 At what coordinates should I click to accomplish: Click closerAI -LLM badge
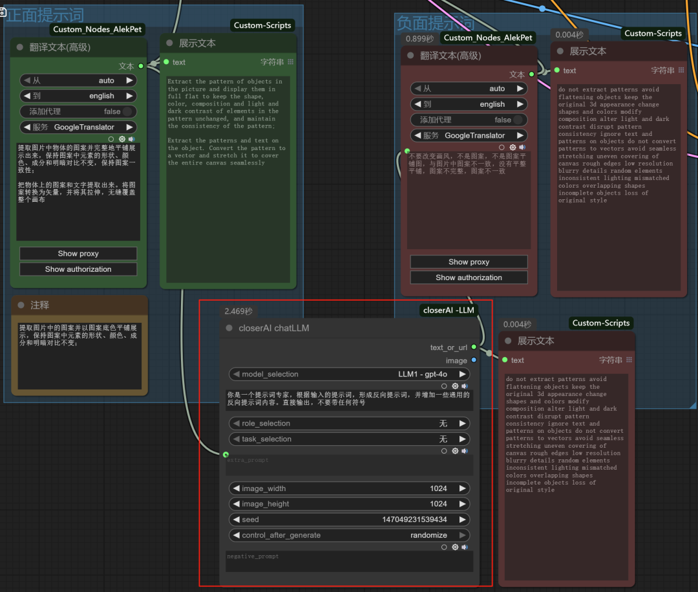[x=449, y=310]
